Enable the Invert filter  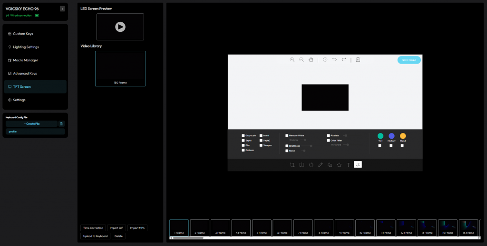click(261, 135)
